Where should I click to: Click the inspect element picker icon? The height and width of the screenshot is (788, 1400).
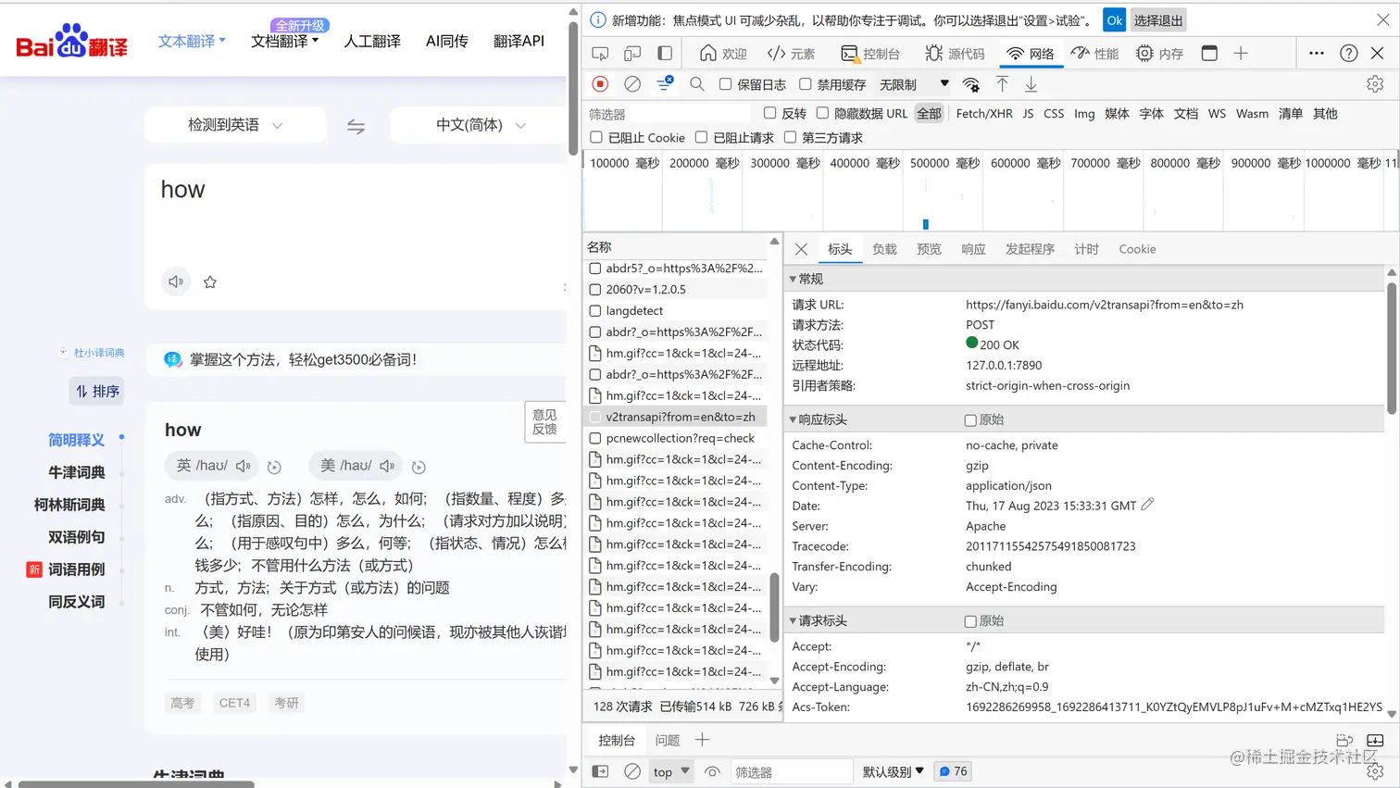(x=600, y=54)
